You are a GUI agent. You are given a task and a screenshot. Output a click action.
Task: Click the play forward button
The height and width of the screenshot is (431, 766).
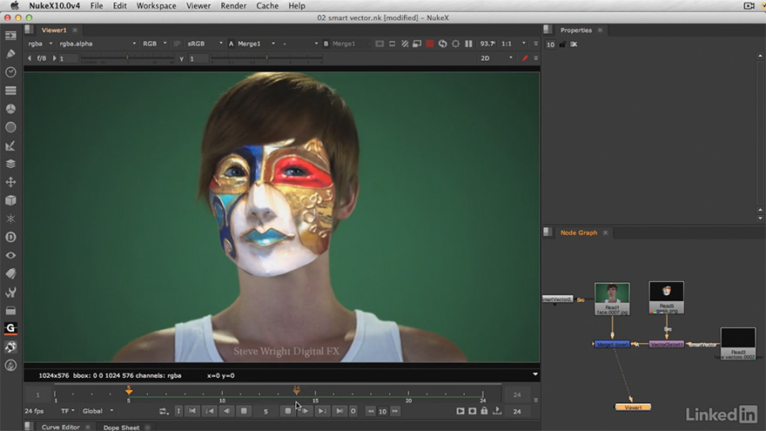click(306, 411)
